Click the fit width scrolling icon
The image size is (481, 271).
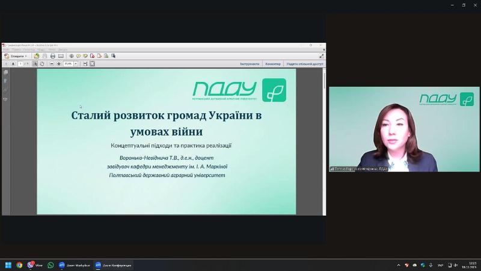point(85,64)
